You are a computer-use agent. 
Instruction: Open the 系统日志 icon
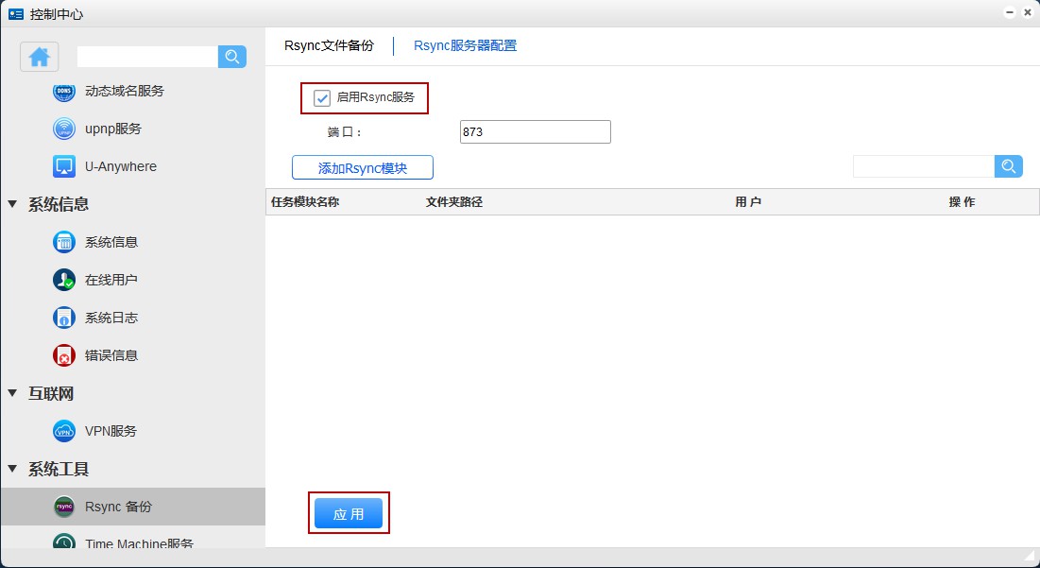coord(64,318)
